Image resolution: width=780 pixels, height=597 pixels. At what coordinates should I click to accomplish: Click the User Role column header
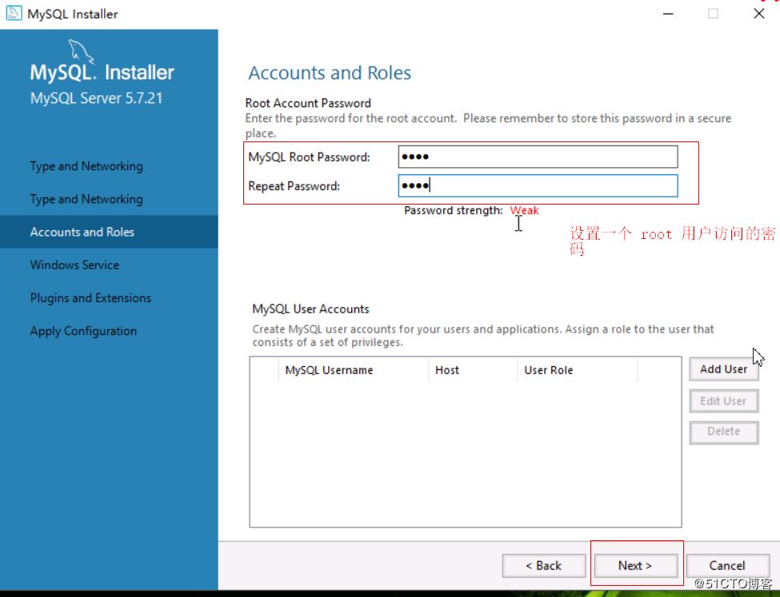click(x=549, y=370)
